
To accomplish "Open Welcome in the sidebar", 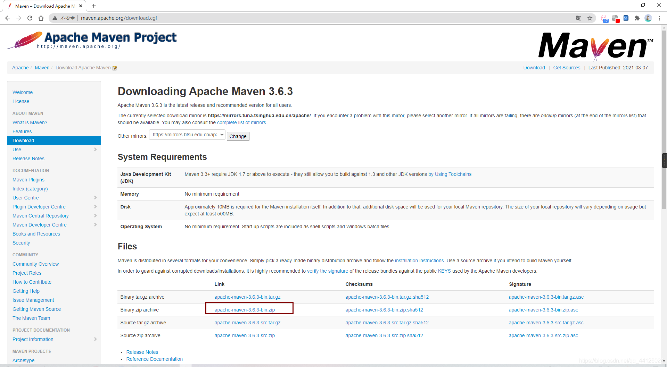I will coord(23,92).
